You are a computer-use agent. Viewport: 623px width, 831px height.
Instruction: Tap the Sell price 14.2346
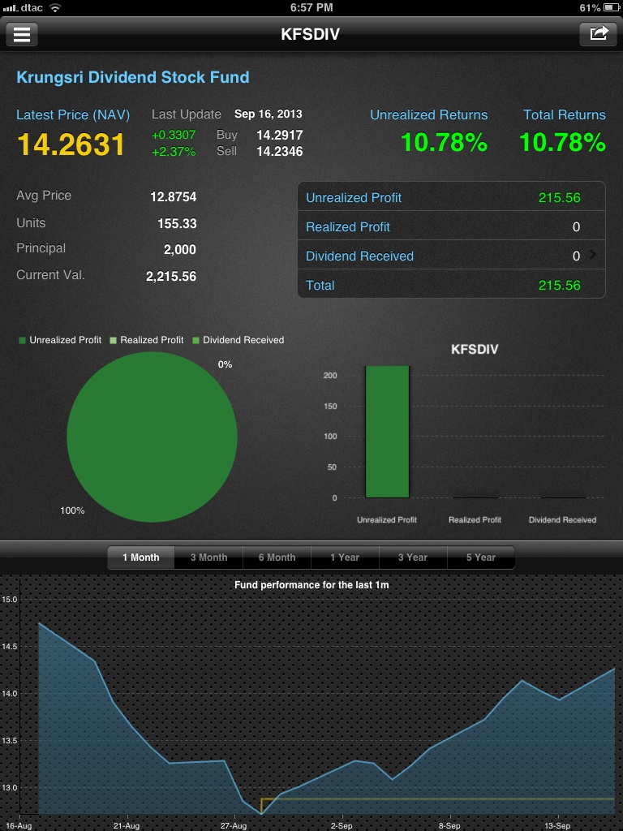(x=280, y=152)
